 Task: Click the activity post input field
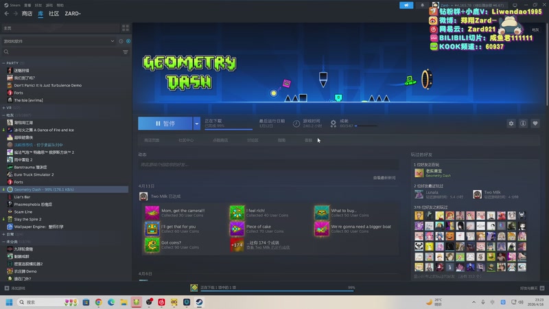coord(268,164)
